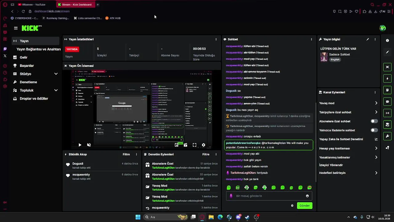Open Yayın in sidebar

(x=35, y=41)
